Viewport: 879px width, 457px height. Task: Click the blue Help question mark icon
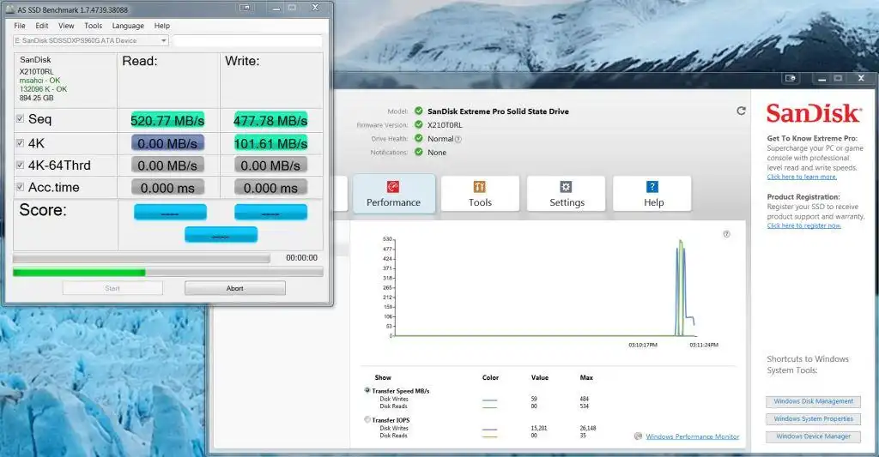(652, 187)
